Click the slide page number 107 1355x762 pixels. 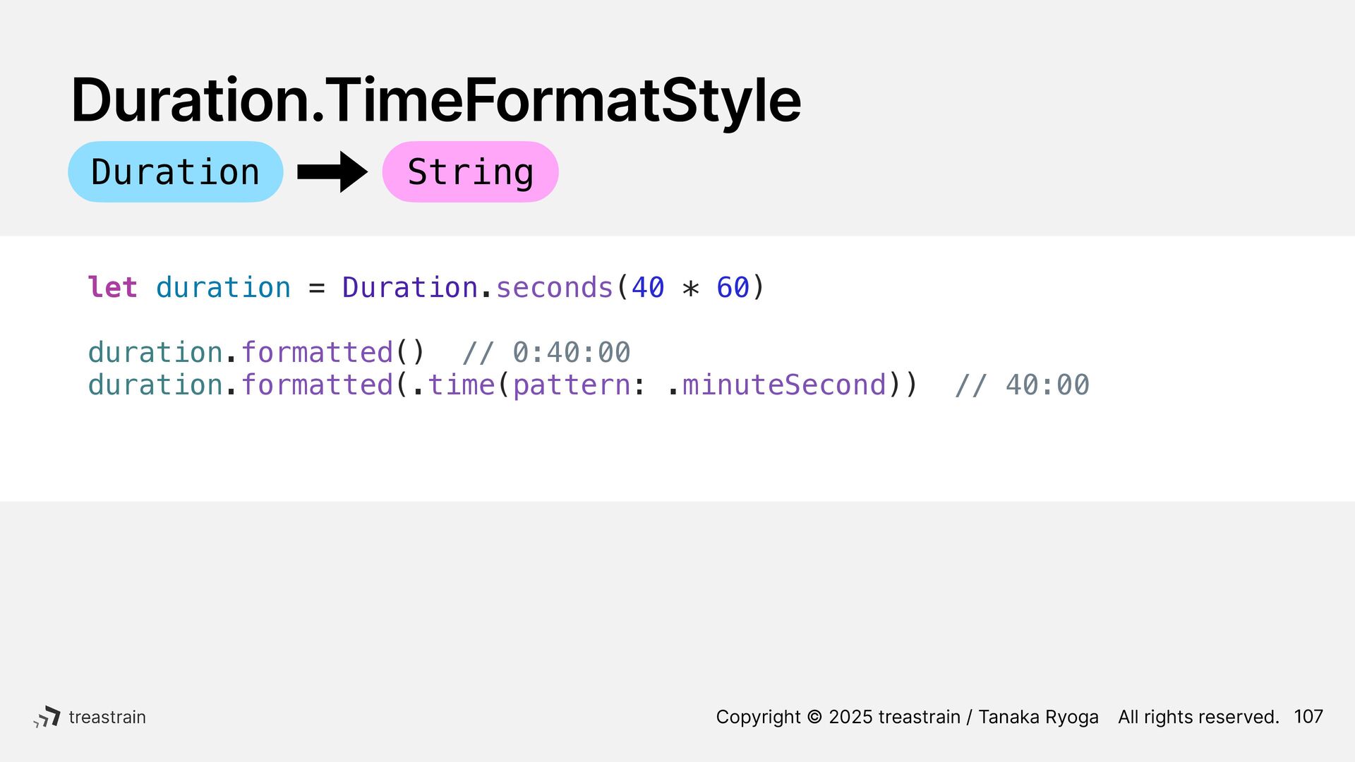pyautogui.click(x=1308, y=717)
